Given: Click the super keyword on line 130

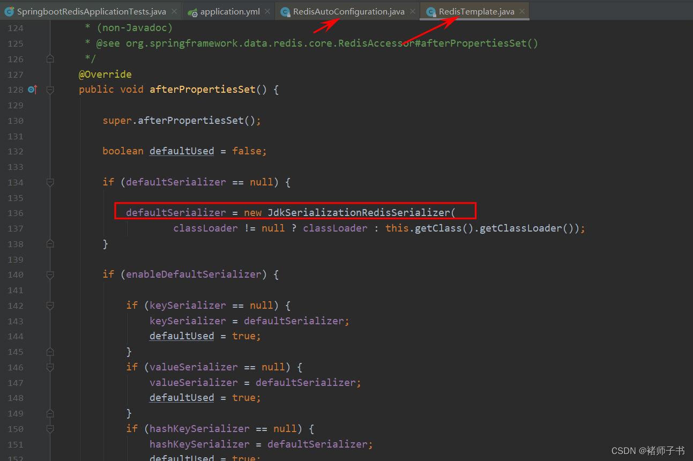Looking at the screenshot, I should 117,121.
